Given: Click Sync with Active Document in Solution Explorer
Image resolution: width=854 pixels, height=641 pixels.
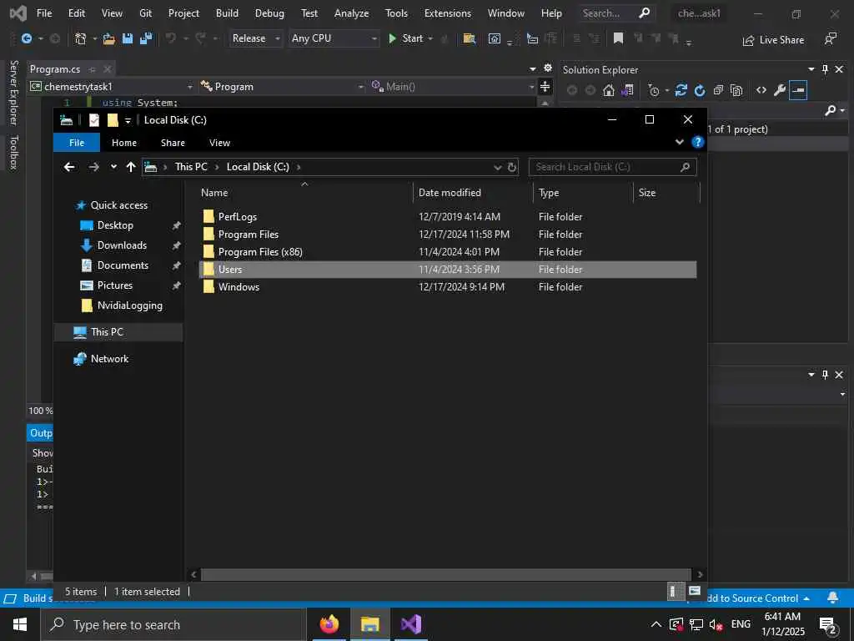Looking at the screenshot, I should (x=681, y=90).
